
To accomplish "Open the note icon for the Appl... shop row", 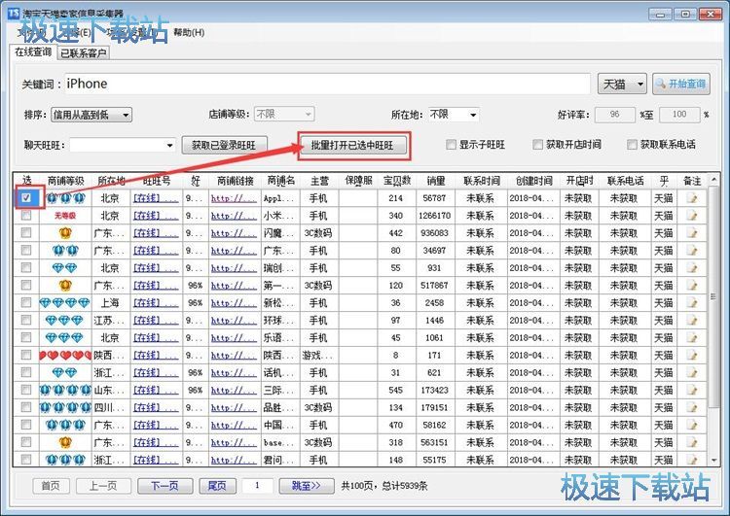I will [x=692, y=198].
